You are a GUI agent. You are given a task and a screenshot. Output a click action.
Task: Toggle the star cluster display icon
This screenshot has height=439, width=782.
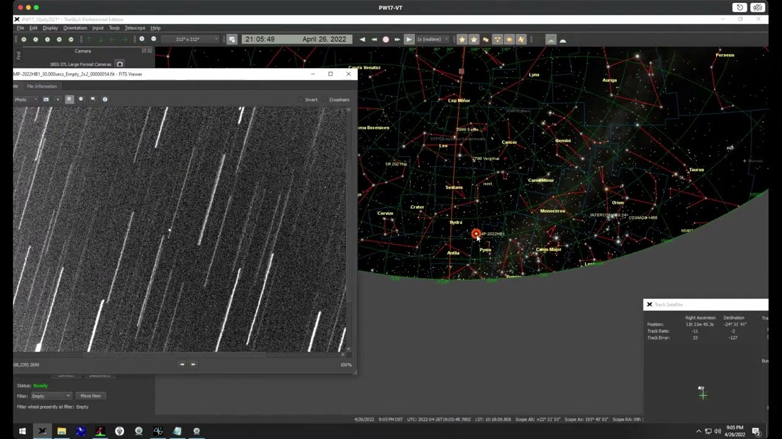(x=497, y=39)
